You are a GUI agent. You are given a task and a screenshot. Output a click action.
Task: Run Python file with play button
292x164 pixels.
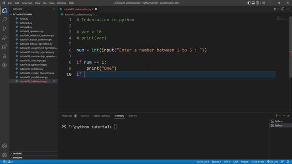tap(275, 9)
